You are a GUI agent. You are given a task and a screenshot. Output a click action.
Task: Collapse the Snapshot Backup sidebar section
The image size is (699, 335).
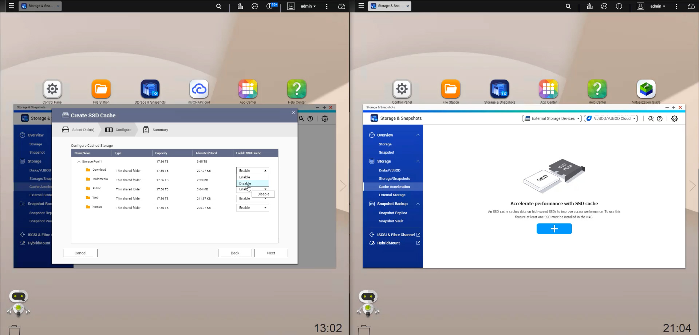click(x=418, y=204)
